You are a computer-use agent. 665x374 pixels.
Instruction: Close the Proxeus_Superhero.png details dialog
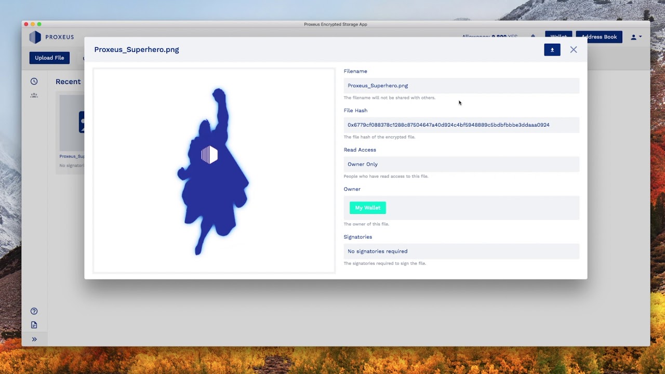(x=573, y=49)
